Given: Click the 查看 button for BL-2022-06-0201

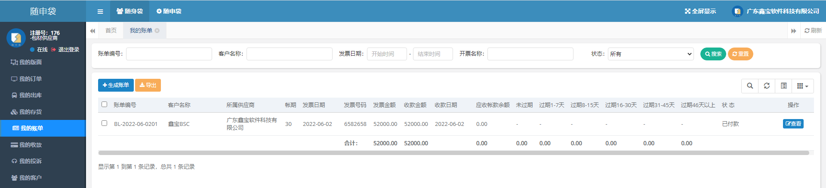Looking at the screenshot, I should tap(793, 124).
